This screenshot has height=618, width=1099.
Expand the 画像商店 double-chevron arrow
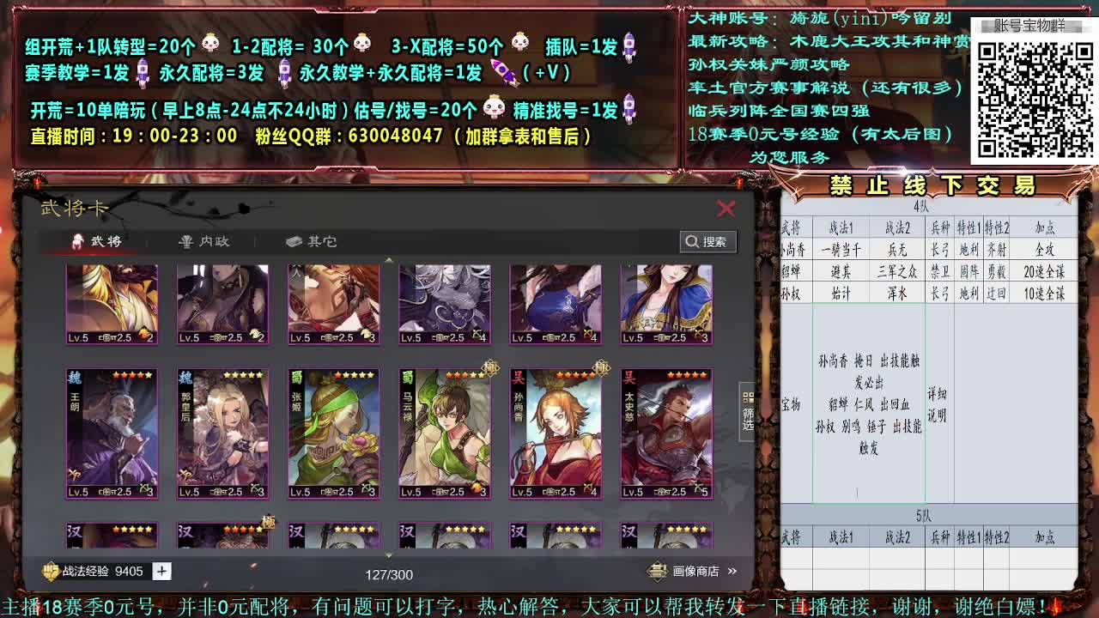(x=732, y=571)
